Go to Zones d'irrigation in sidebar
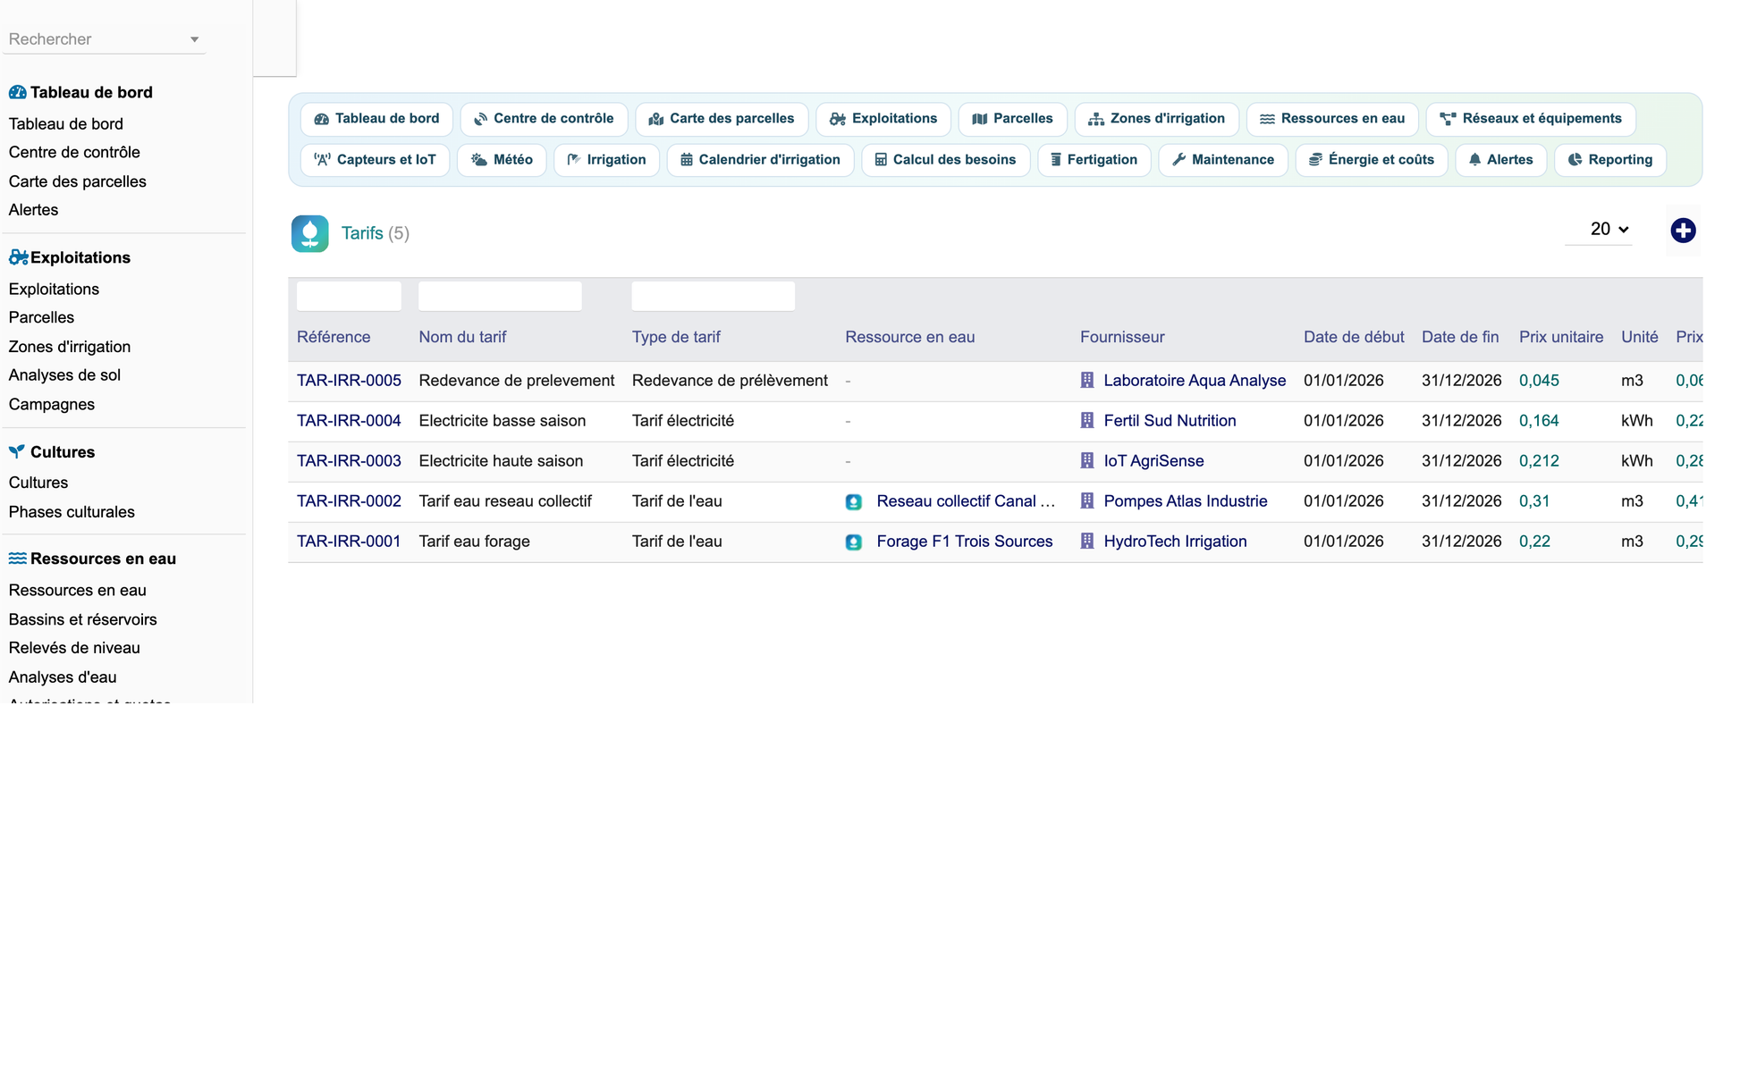The height and width of the screenshot is (1076, 1740). point(70,347)
